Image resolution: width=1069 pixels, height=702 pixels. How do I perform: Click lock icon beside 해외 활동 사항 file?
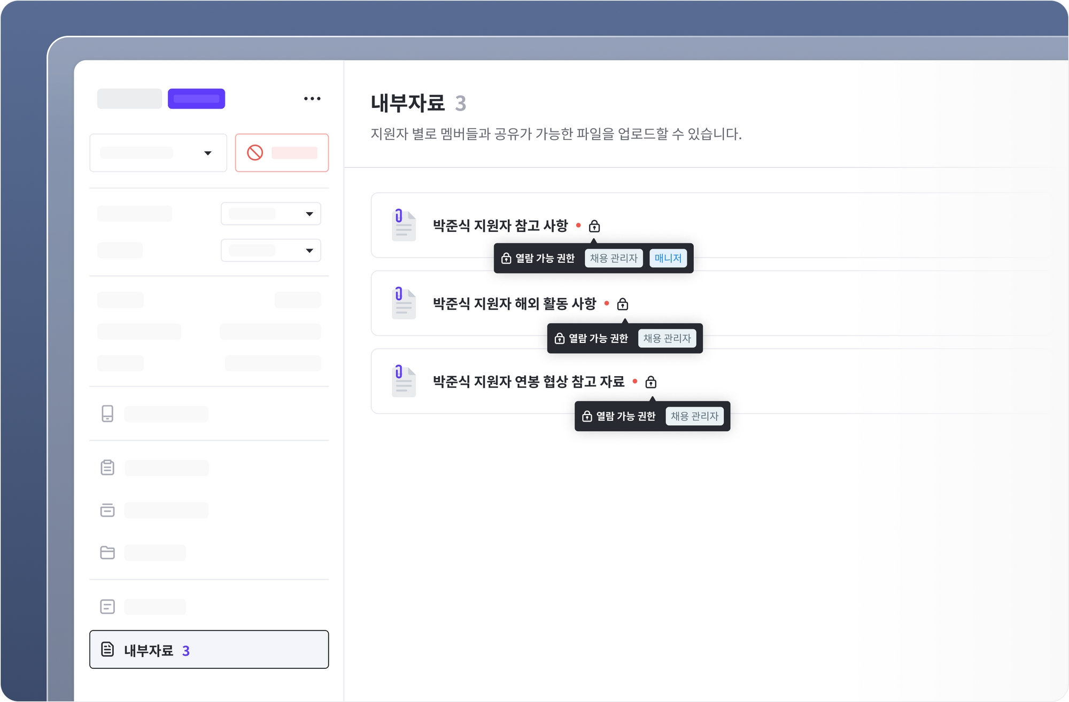pyautogui.click(x=622, y=305)
